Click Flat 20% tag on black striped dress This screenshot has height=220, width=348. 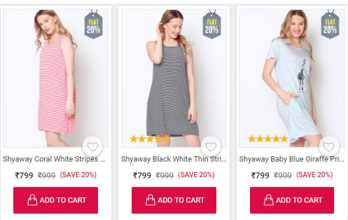(x=212, y=24)
